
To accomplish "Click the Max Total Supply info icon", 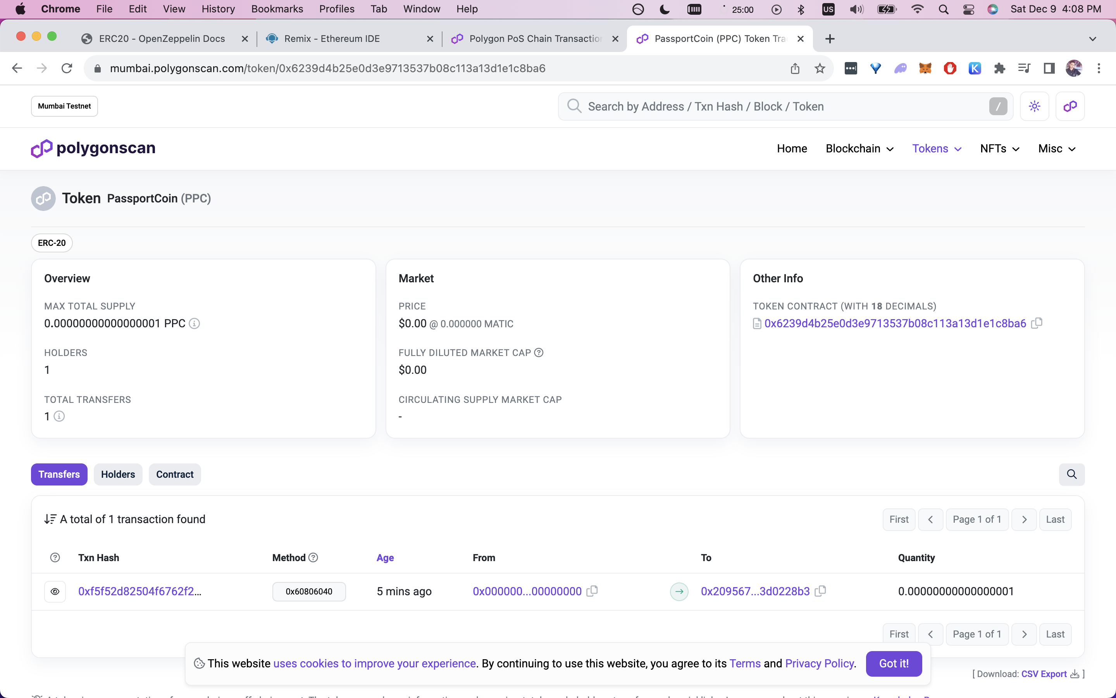I will tap(194, 324).
